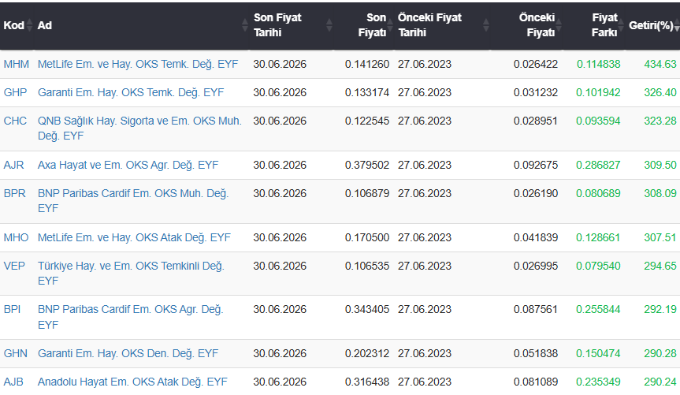
Task: Open Garanti Em. Hay. OKS Temk. fund
Action: point(131,92)
